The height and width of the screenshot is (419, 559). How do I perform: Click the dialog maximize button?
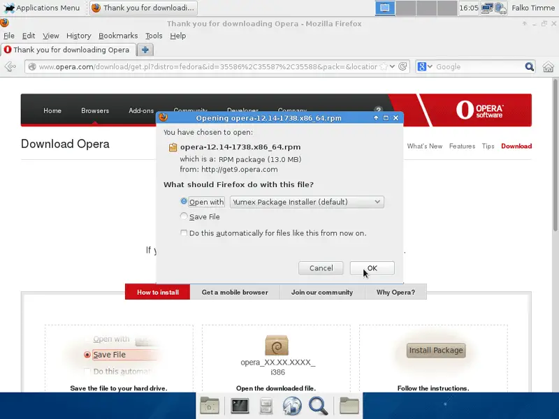[x=386, y=118]
